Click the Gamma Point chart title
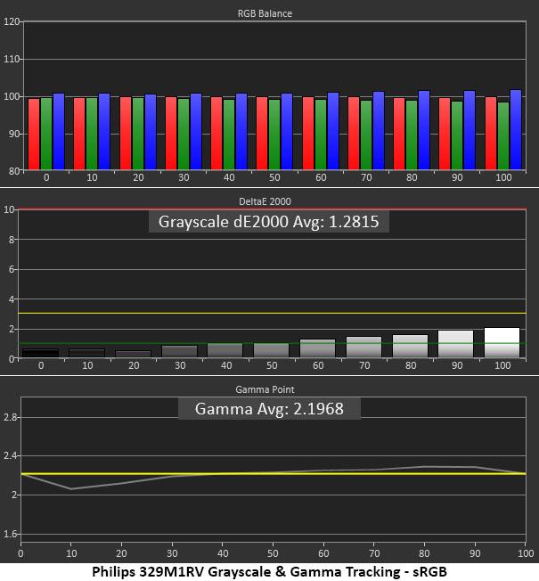The image size is (539, 581). tap(265, 389)
